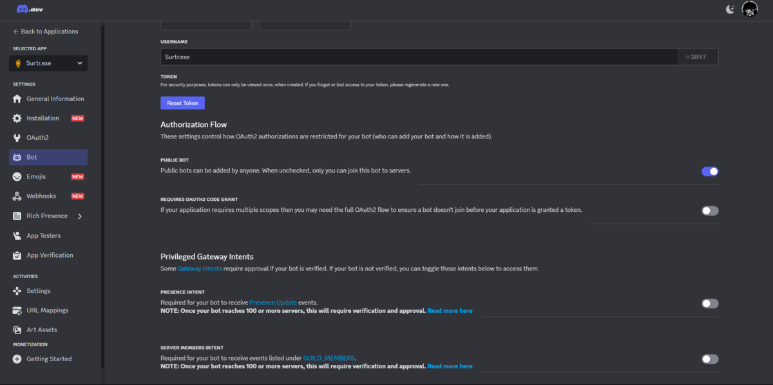Click the OAuth2 wrench icon
773x385 pixels.
coord(17,138)
